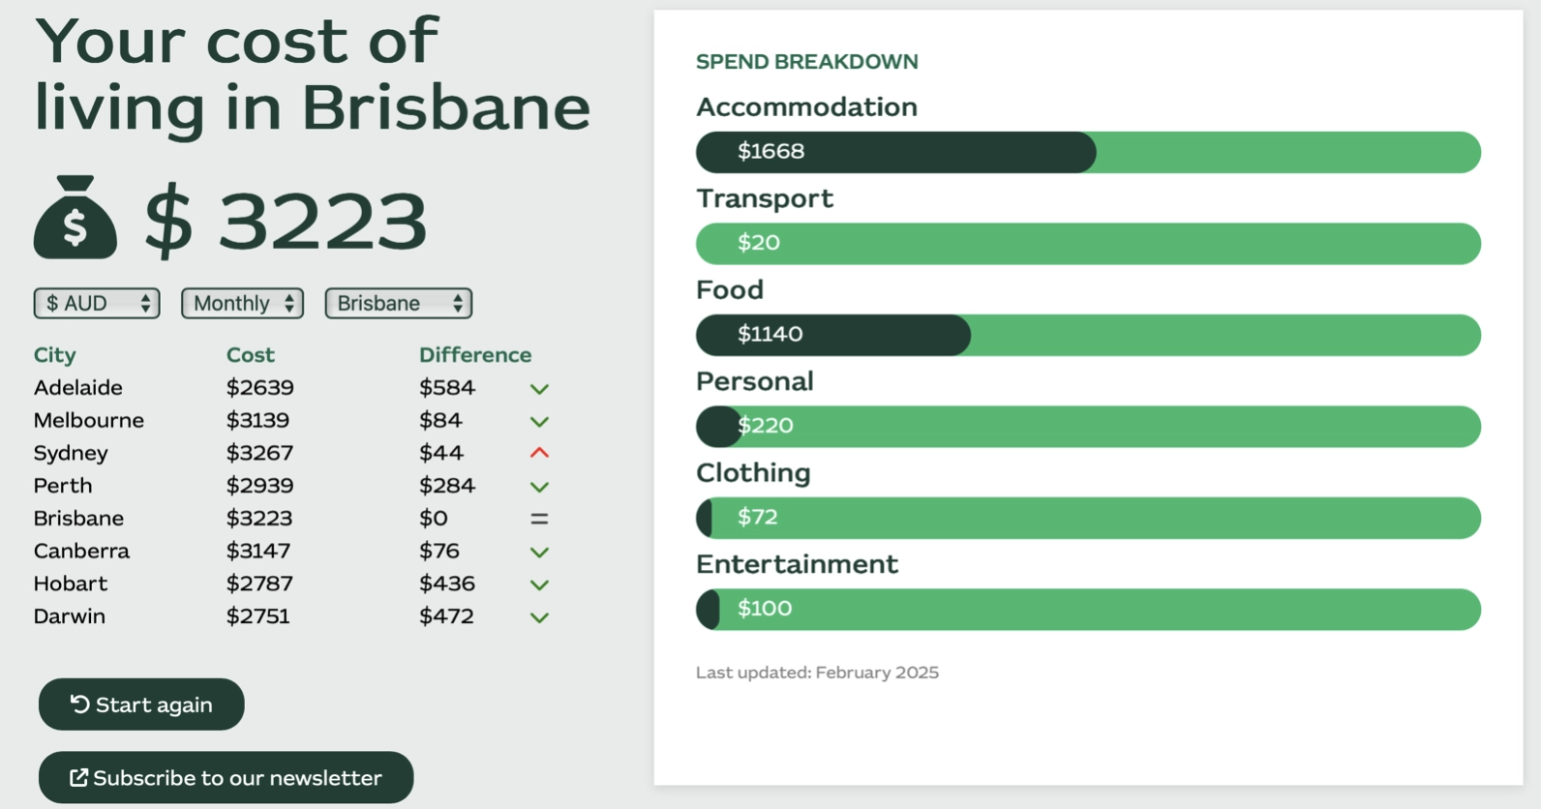Click the Cost column header
This screenshot has height=809, width=1541.
tap(250, 355)
